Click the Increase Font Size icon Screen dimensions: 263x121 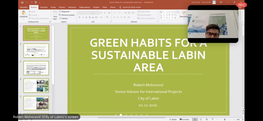pyautogui.click(x=101, y=13)
